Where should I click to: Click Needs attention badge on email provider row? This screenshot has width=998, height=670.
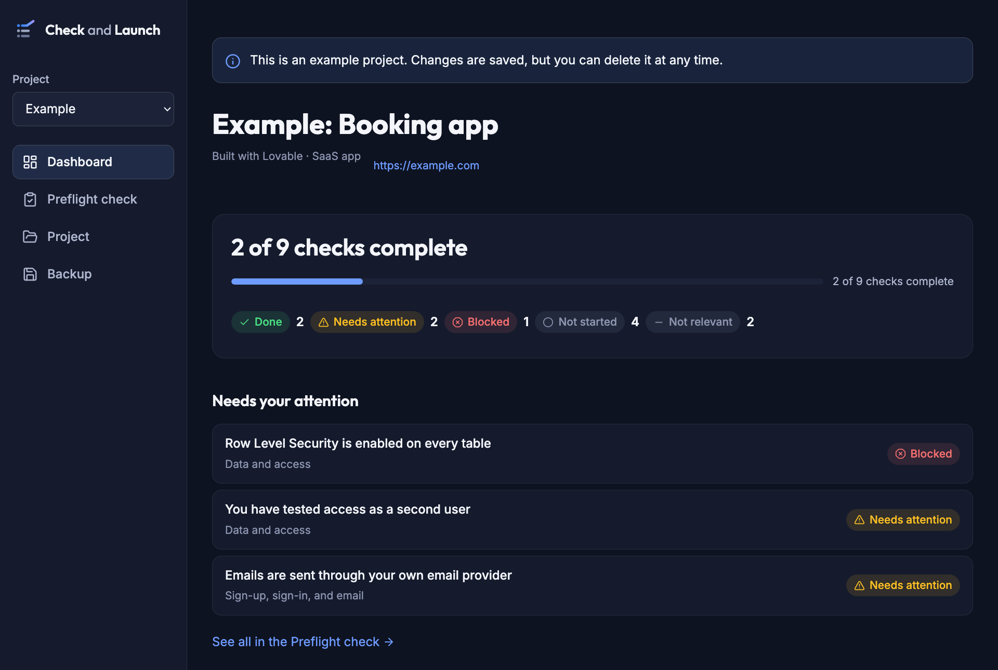click(x=903, y=585)
